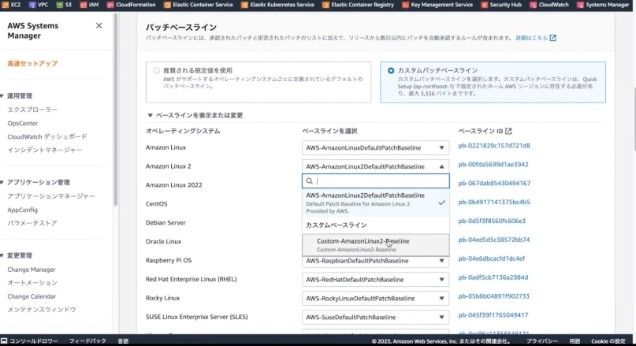
Task: Open baseline ID pb-067dab85430494167 link
Action: click(x=494, y=183)
